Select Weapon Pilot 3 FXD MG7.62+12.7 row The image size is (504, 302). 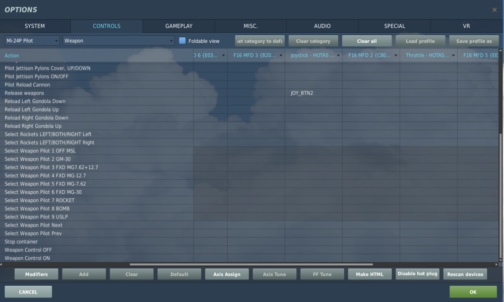point(96,167)
